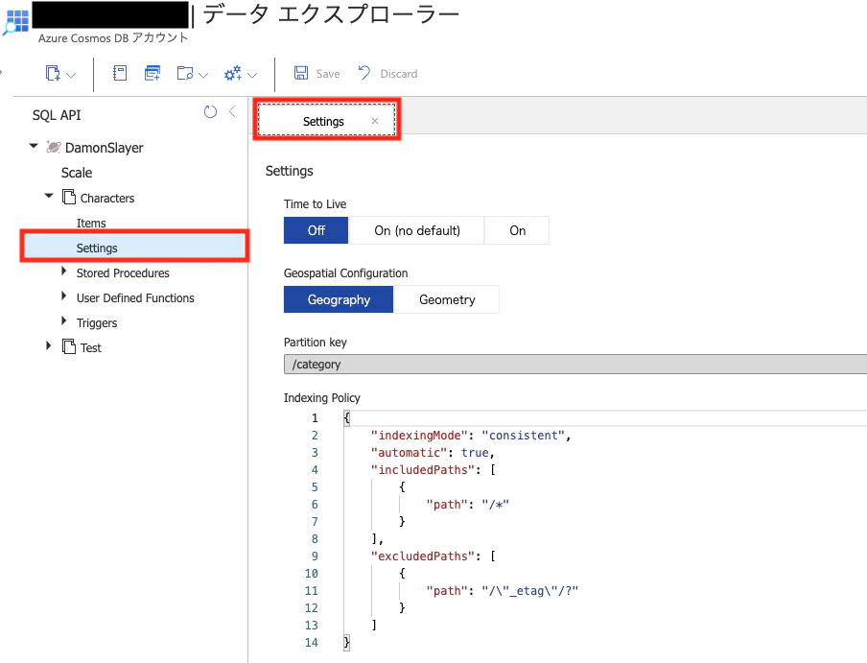
Task: Click the Save button label
Action: click(328, 74)
